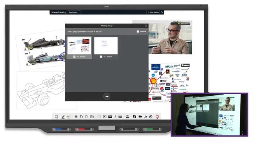Click the collapse icon beside Stop Sharing

[x=162, y=12]
